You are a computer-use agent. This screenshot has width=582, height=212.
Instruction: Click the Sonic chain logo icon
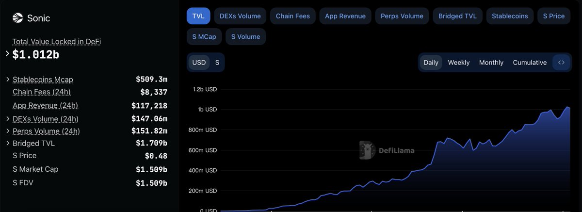18,18
